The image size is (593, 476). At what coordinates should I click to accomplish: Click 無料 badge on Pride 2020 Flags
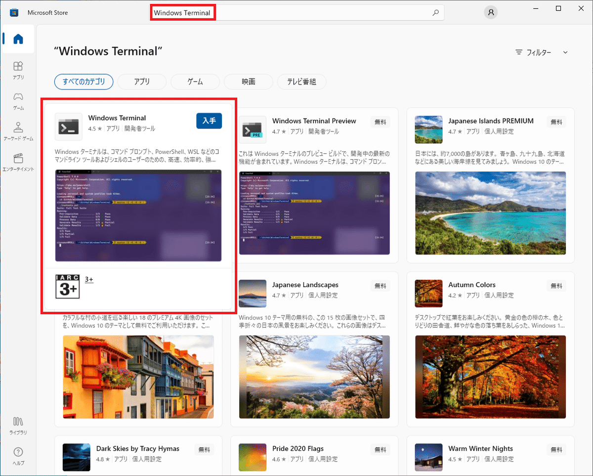tap(380, 449)
